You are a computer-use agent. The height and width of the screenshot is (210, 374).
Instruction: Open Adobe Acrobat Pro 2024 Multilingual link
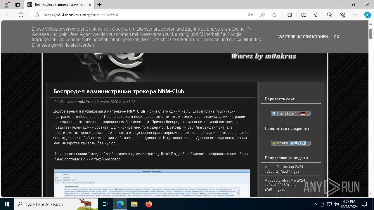click(285, 185)
